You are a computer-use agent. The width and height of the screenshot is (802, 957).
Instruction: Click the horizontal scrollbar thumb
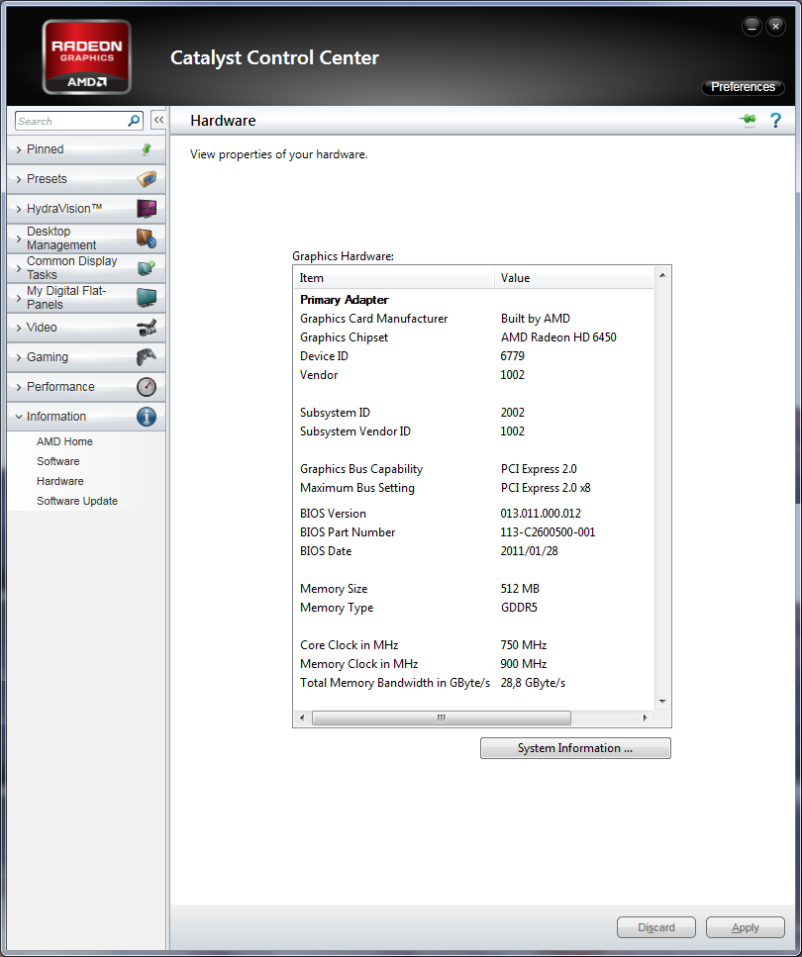[x=441, y=718]
